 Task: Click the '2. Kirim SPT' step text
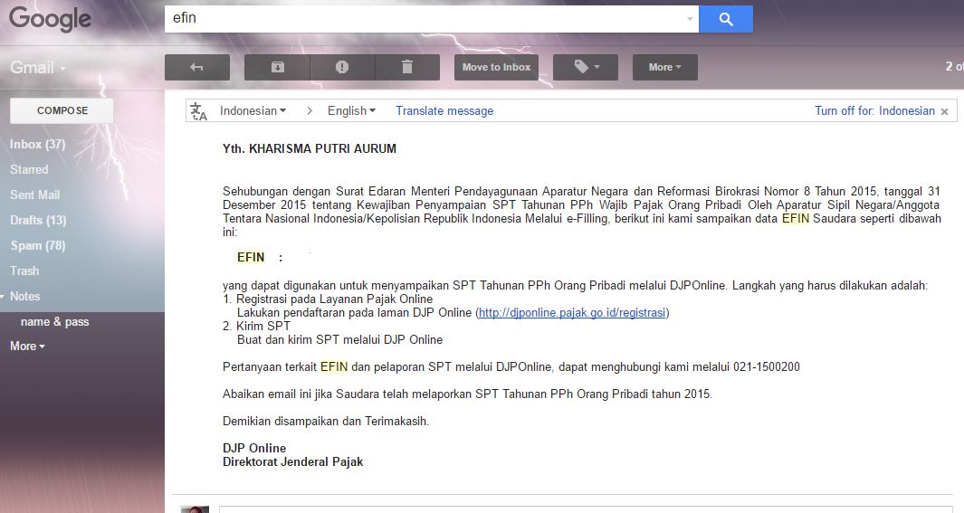pos(256,327)
